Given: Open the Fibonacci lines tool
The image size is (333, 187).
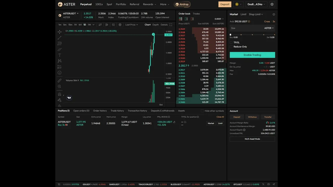Looking at the screenshot, I should (60, 43).
